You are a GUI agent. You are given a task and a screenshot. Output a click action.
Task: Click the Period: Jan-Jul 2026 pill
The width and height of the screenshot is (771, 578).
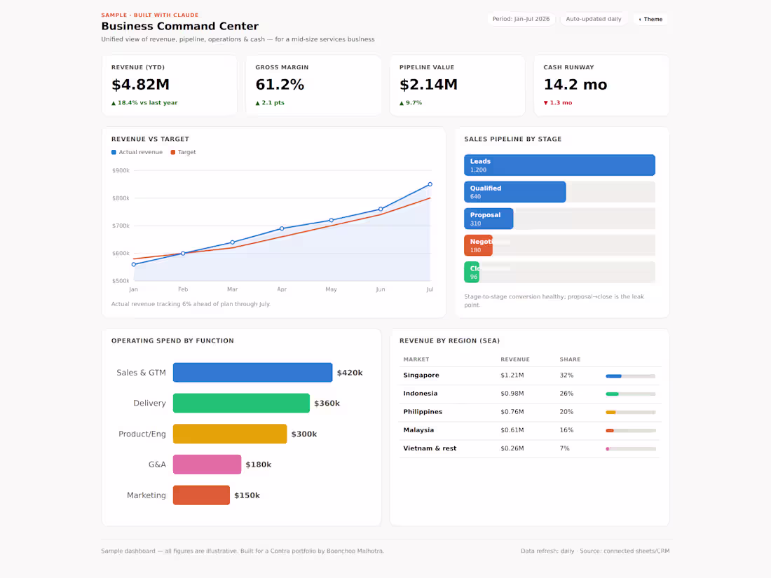coord(521,19)
